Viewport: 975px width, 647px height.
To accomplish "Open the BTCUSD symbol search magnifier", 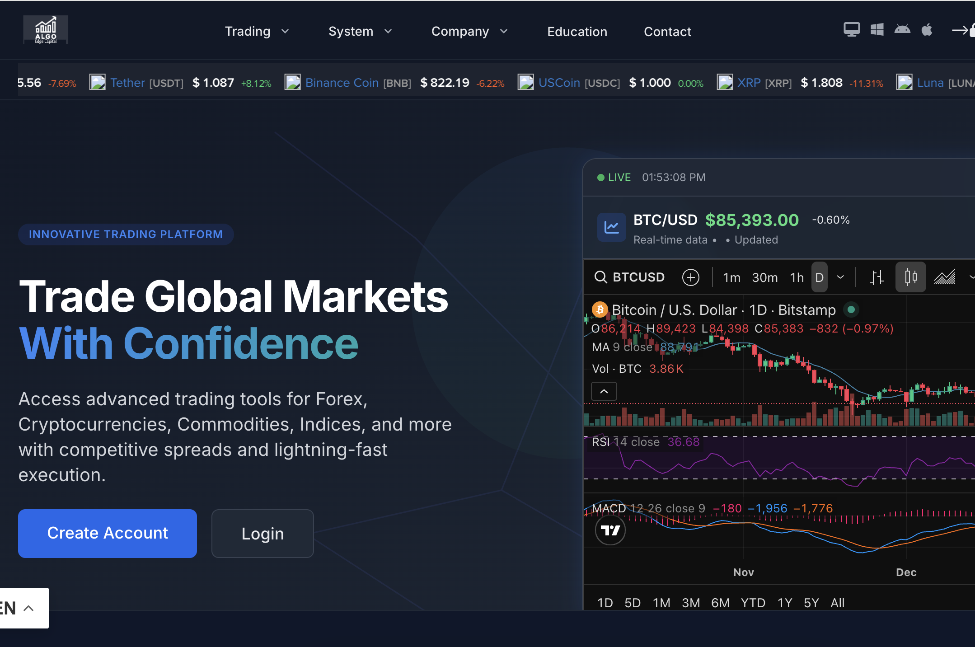I will [x=601, y=277].
